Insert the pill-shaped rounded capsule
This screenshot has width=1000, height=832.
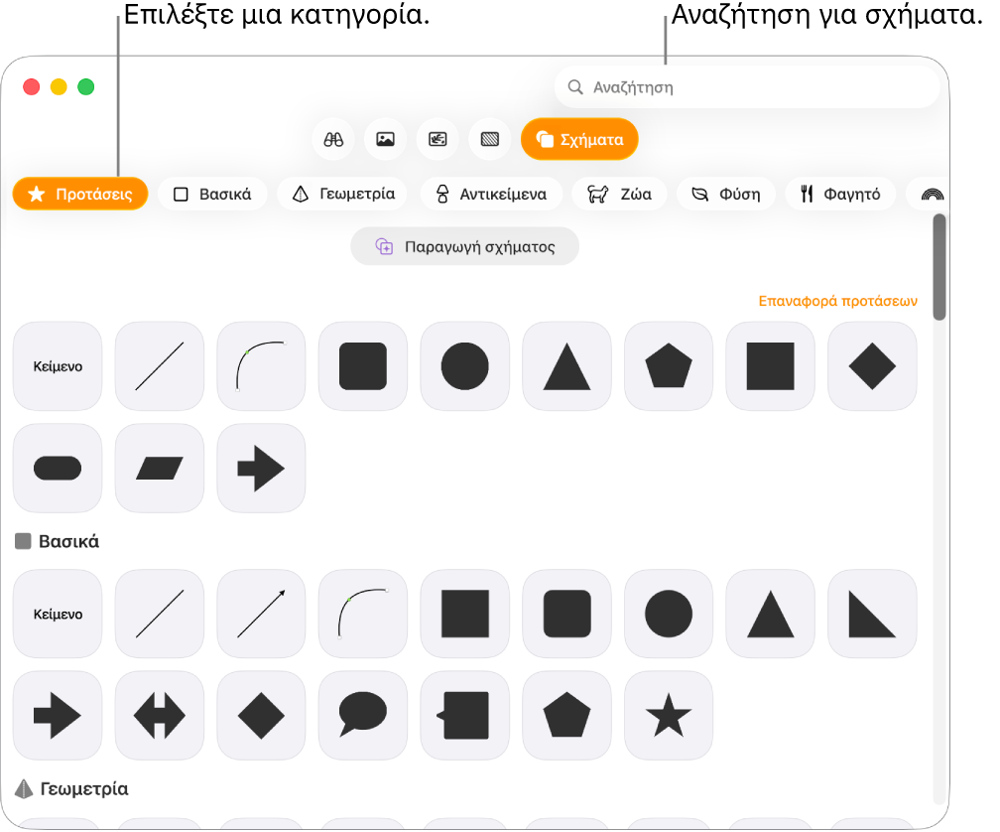tap(58, 468)
